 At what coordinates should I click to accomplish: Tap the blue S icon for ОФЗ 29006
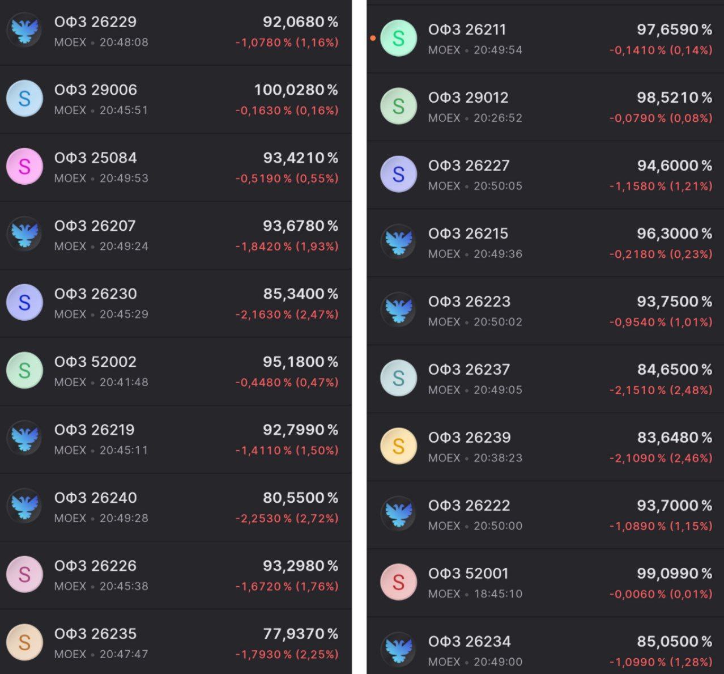[x=24, y=99]
